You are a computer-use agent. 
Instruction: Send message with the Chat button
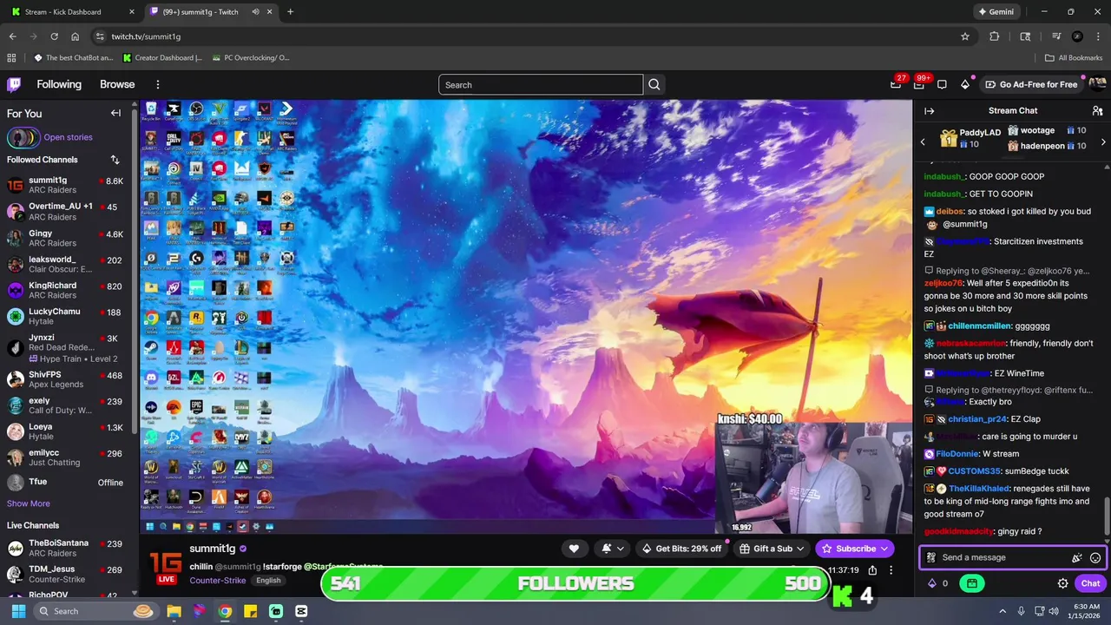point(1090,583)
